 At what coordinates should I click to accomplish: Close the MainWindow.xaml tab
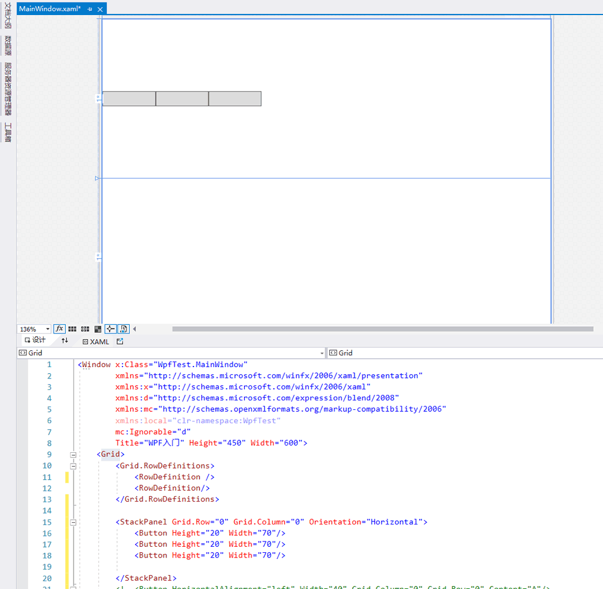click(x=100, y=9)
